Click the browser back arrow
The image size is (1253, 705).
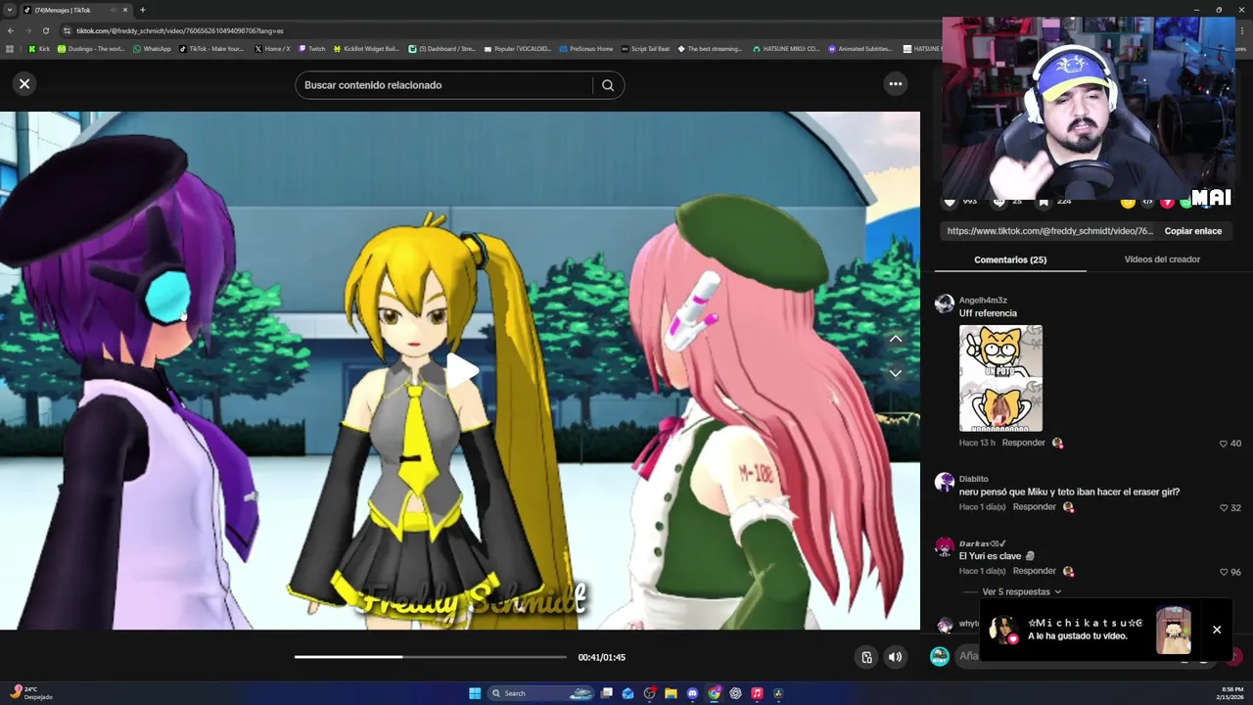[x=11, y=30]
